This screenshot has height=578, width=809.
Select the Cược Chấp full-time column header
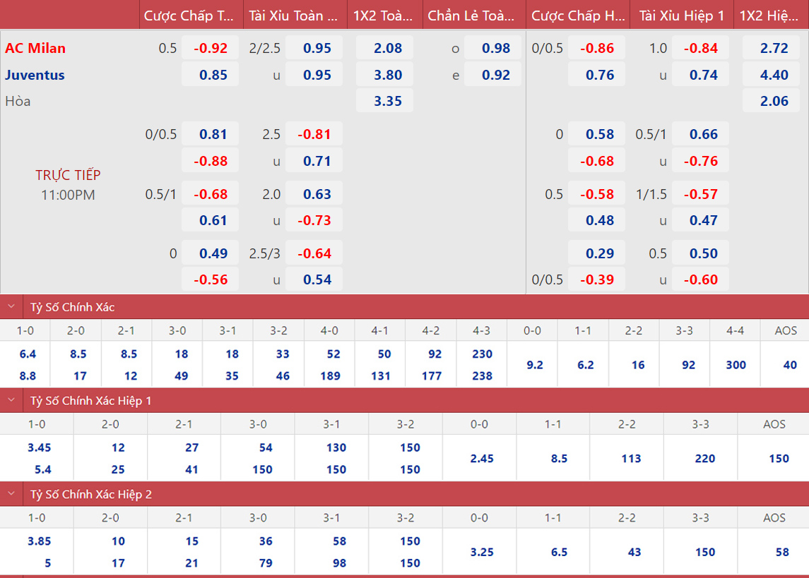click(x=191, y=16)
